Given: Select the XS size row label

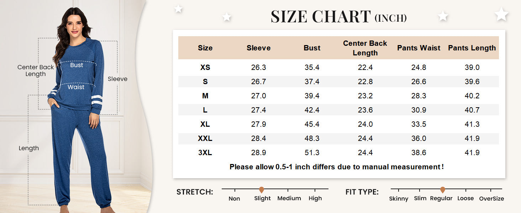Looking at the screenshot, I should tap(205, 67).
